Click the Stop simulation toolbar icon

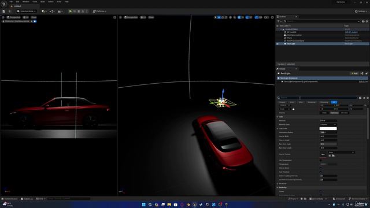pos(79,12)
